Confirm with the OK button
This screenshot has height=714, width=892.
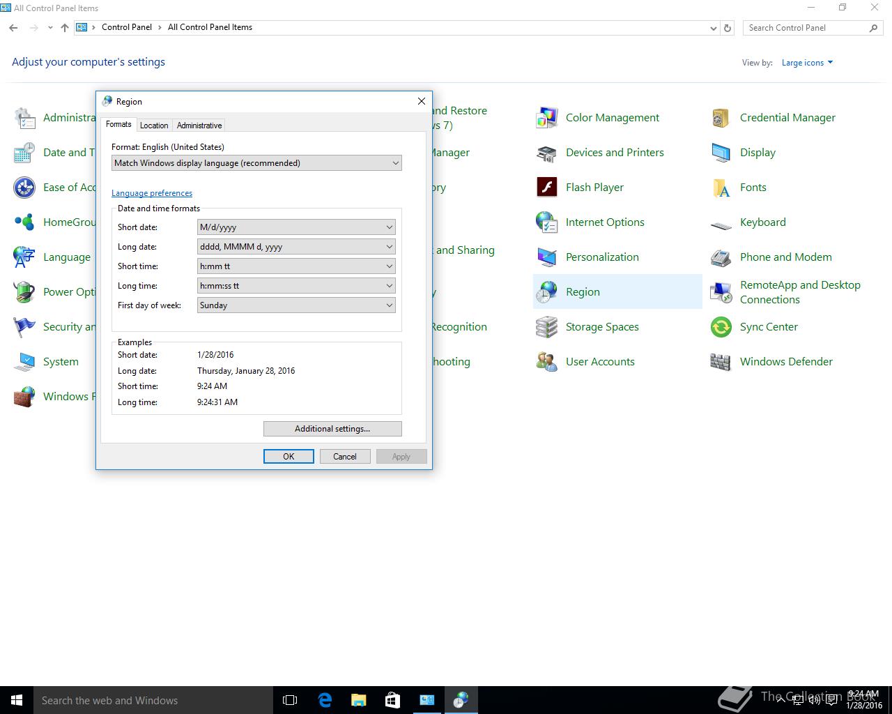289,457
